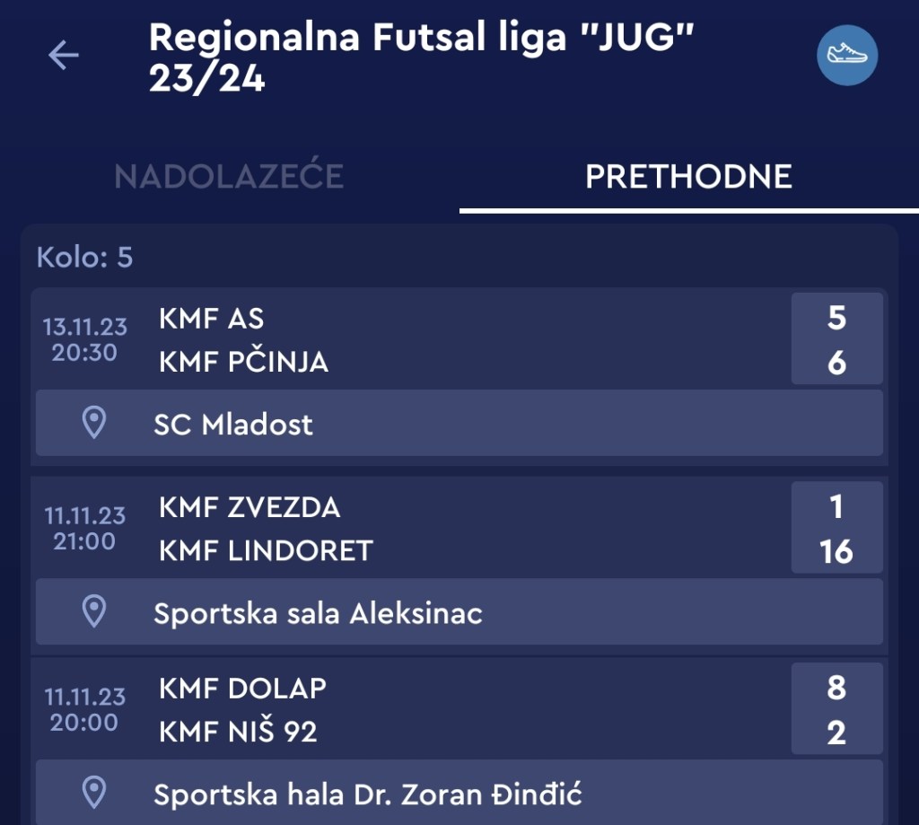The image size is (919, 825).
Task: Select the KMF LINDORET team name
Action: click(x=266, y=550)
